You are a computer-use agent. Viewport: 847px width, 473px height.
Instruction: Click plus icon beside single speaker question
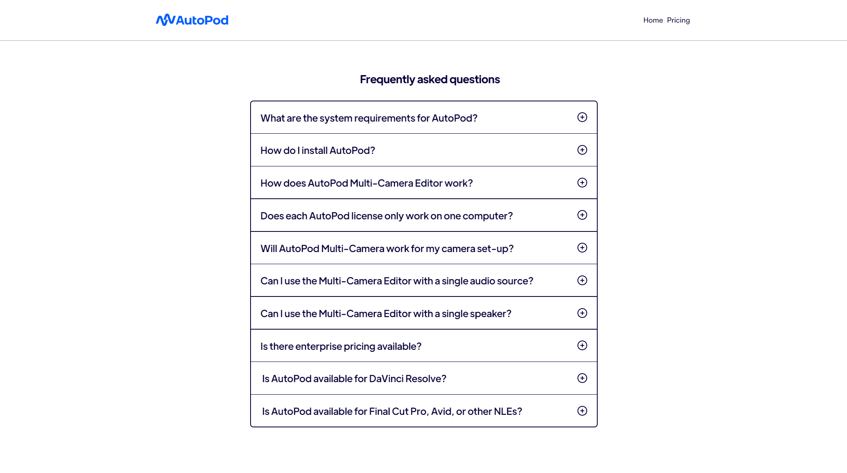point(582,313)
